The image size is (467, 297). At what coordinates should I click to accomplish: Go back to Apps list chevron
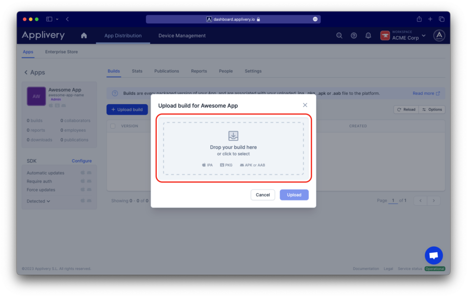(26, 73)
